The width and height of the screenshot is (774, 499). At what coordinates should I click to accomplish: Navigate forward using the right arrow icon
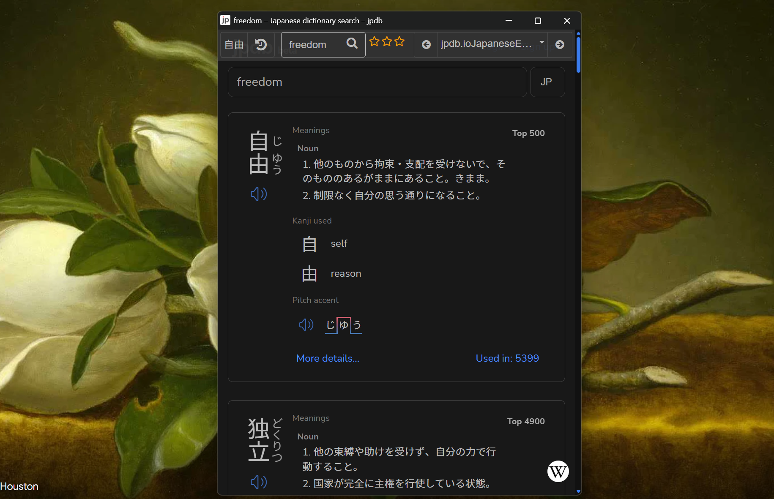click(560, 44)
